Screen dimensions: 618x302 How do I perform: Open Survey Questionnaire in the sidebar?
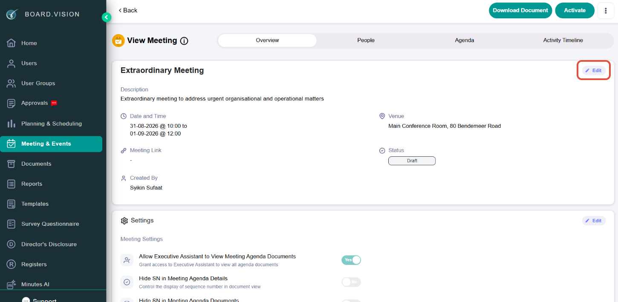pyautogui.click(x=51, y=224)
